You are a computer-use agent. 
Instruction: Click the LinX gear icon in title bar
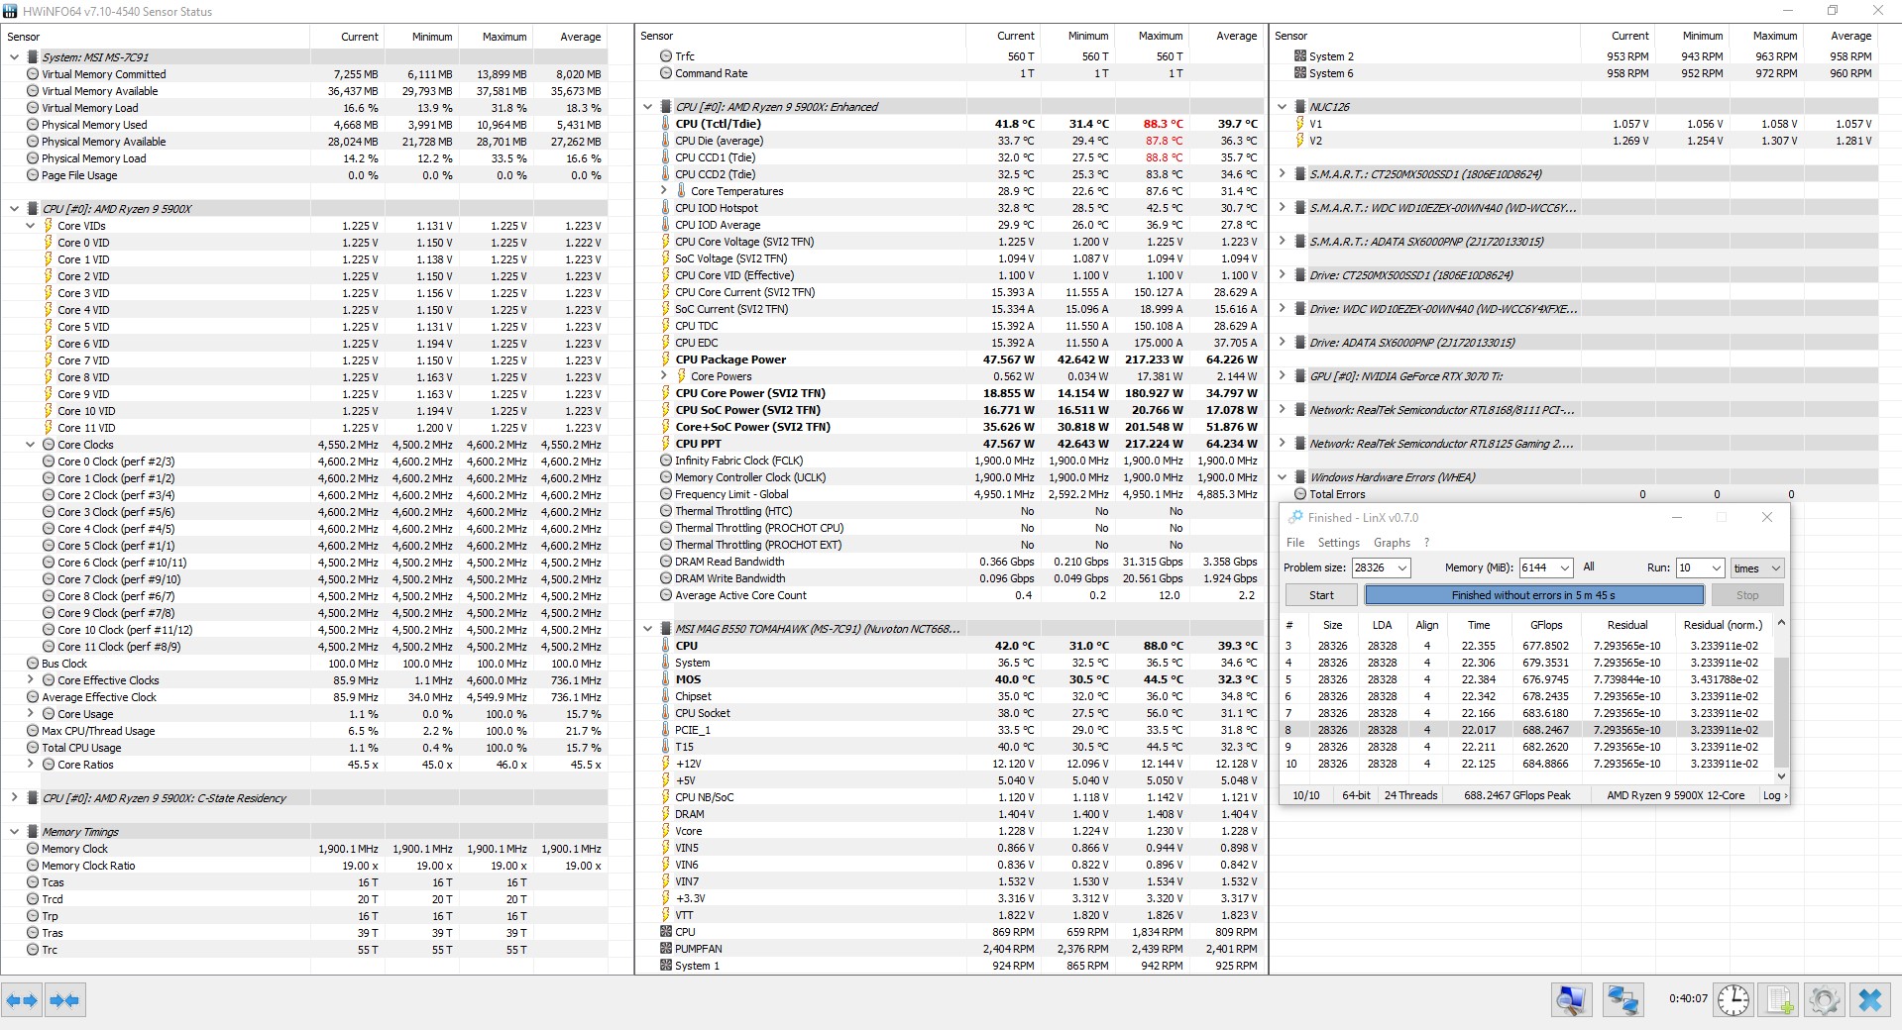tap(1294, 517)
